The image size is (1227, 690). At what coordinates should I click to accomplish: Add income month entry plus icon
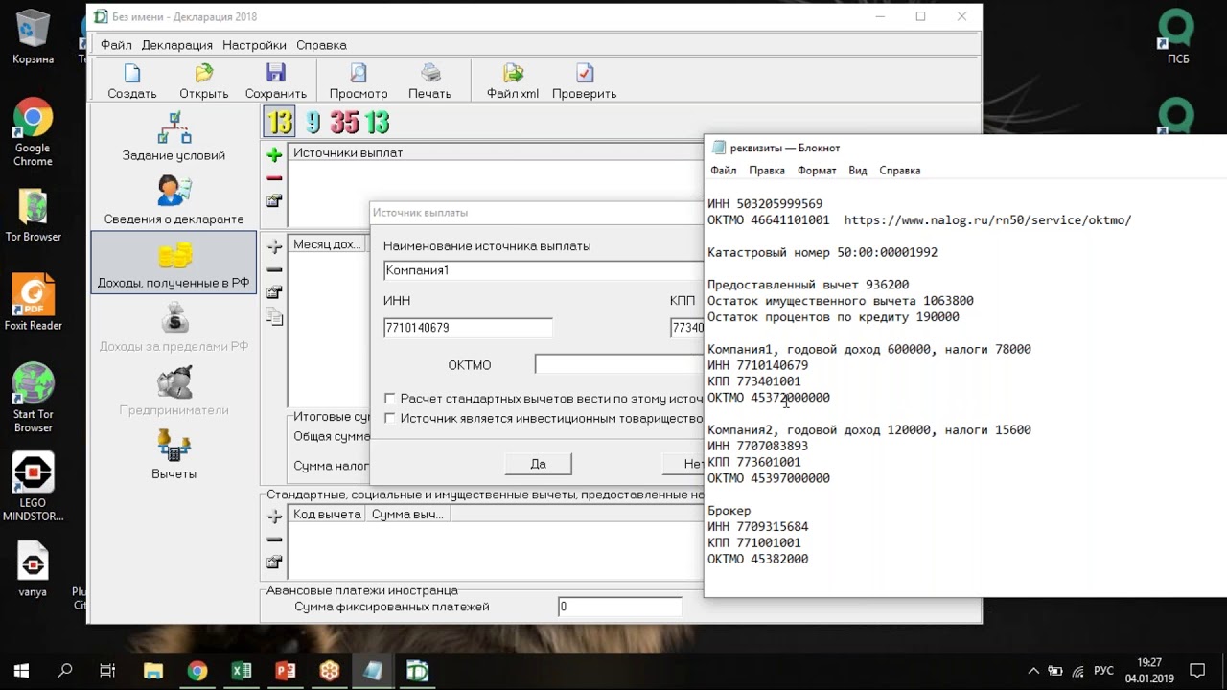pyautogui.click(x=274, y=246)
